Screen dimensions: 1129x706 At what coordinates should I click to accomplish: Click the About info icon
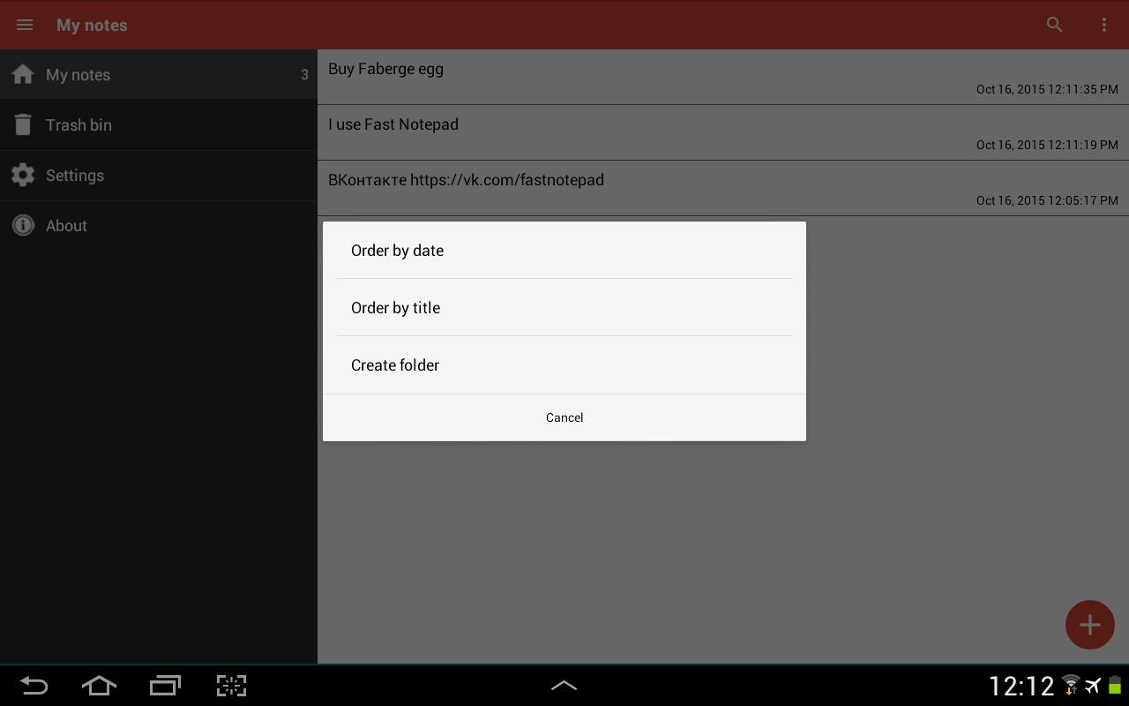coord(23,225)
